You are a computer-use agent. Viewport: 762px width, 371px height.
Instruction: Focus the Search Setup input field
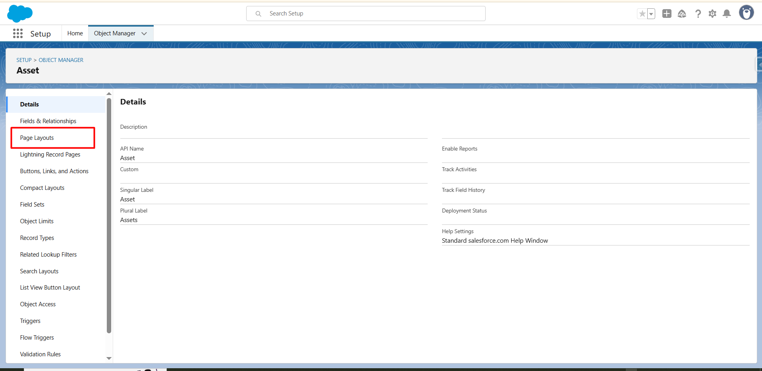pyautogui.click(x=366, y=14)
